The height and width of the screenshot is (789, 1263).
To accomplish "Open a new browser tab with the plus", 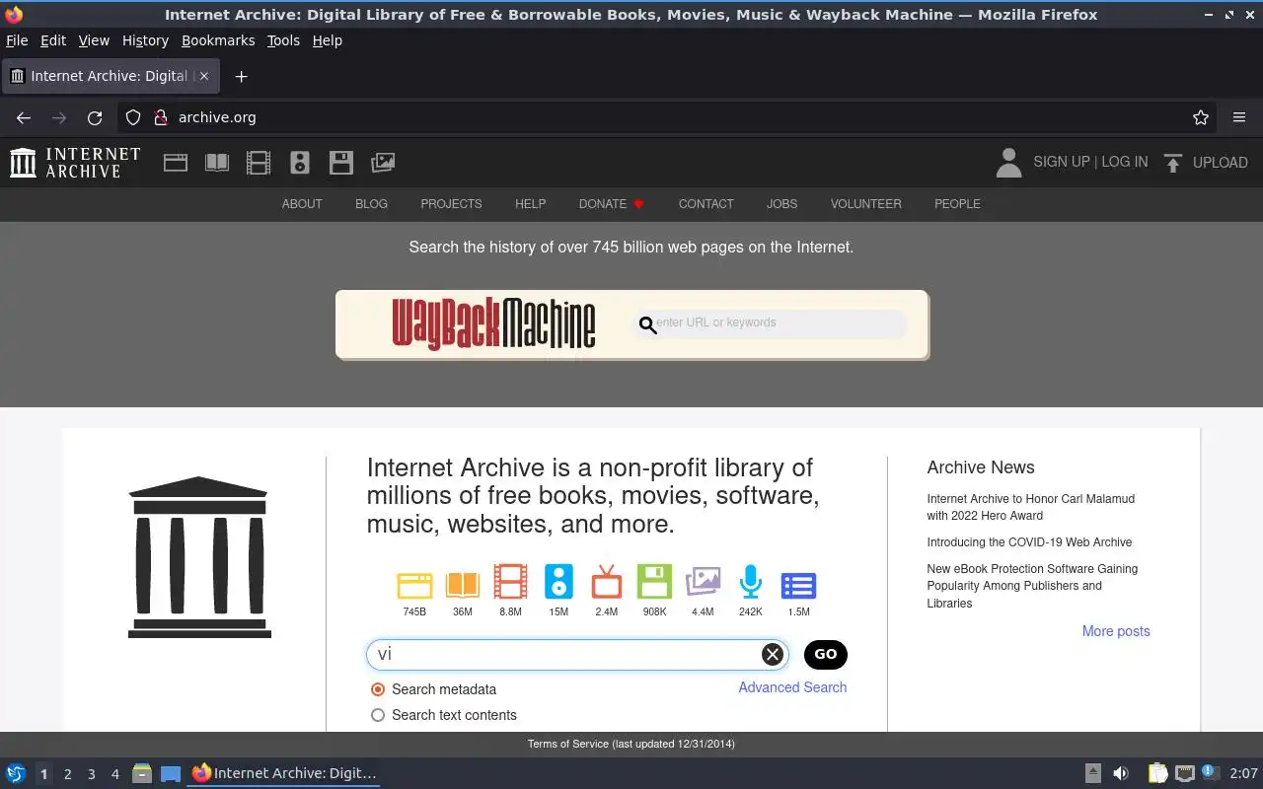I will coord(241,76).
